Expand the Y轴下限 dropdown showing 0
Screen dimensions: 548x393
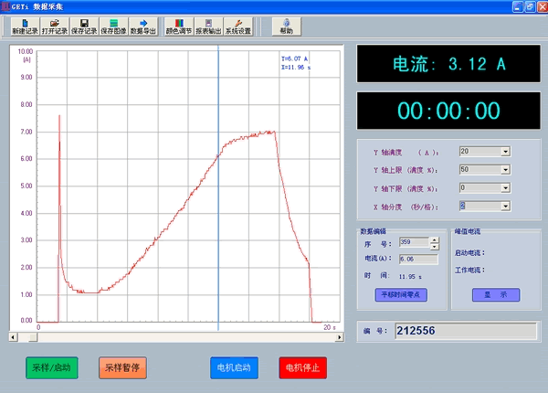coord(505,187)
